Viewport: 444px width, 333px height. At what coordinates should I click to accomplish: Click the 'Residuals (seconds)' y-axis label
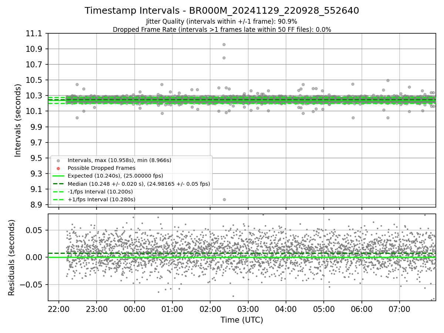11,258
